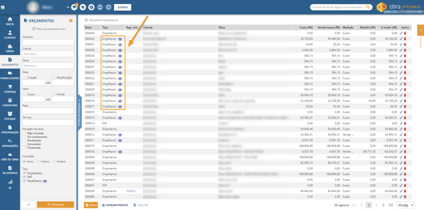Delete budget 000033 with the trash icon
The width and height of the screenshot is (424, 210).
(x=405, y=33)
